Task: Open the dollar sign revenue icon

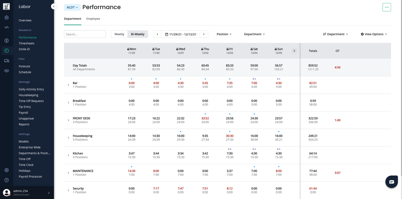Action: pos(7,41)
